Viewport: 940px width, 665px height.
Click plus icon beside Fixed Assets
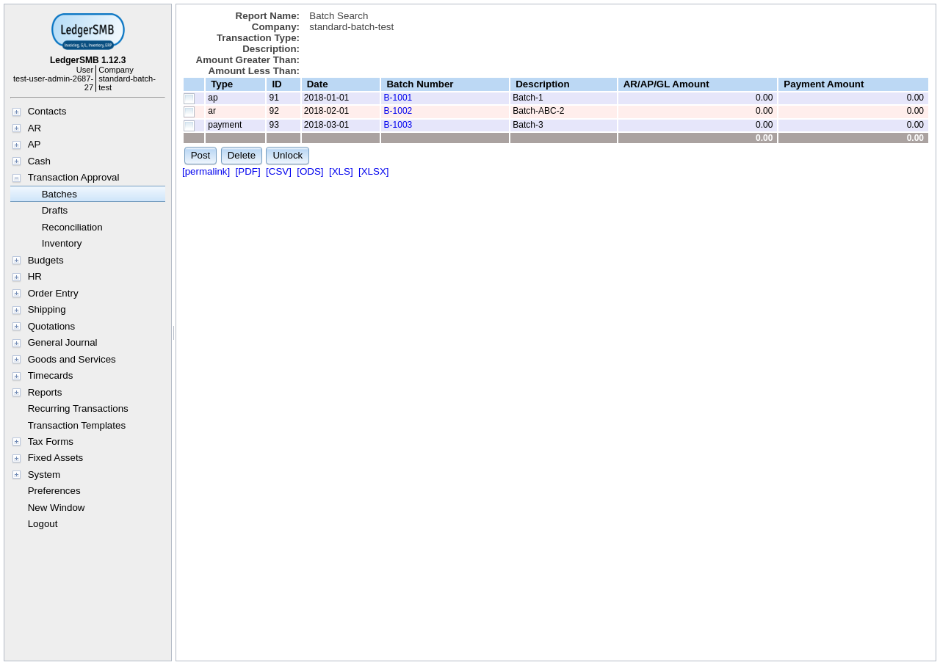[16, 459]
